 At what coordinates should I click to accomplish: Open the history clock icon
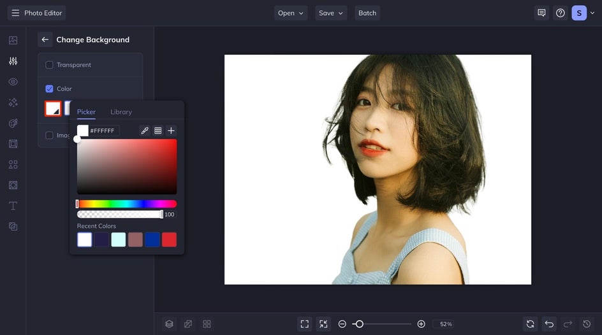tap(587, 324)
